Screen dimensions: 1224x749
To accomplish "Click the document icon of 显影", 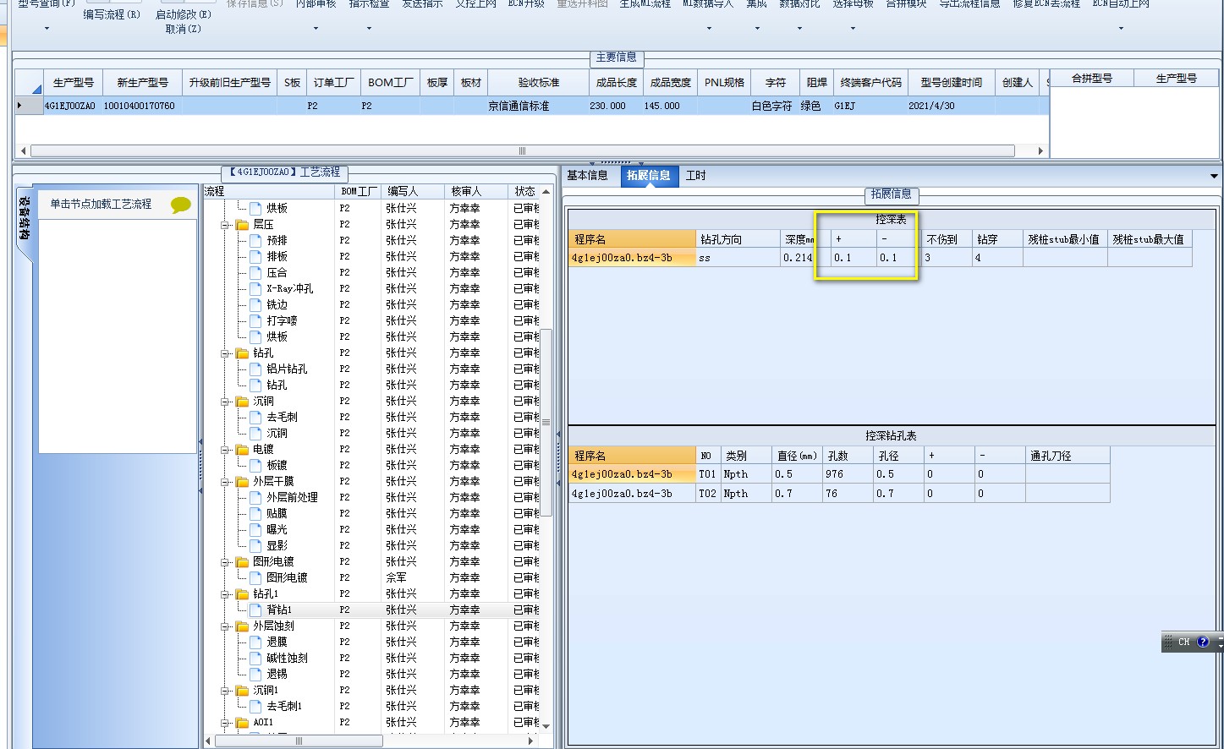I will [255, 546].
